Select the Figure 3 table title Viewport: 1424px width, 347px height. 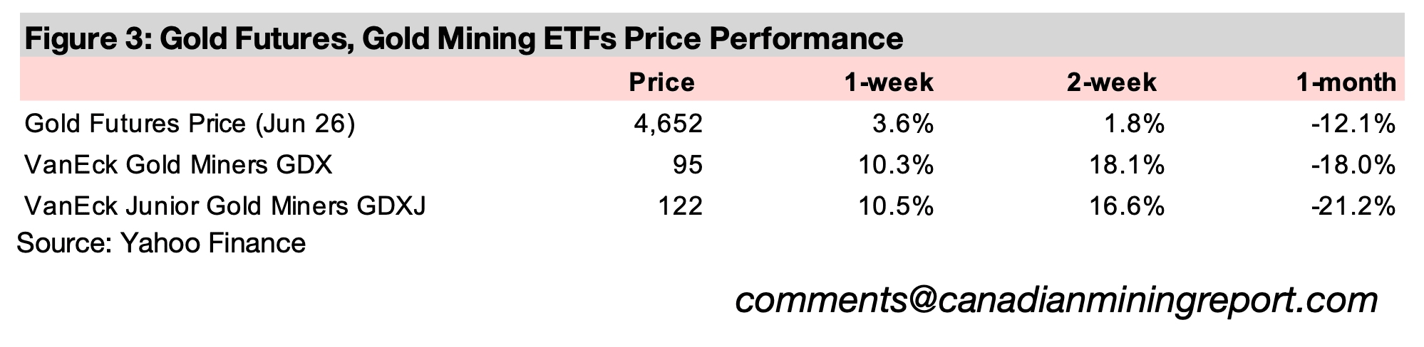coord(464,38)
